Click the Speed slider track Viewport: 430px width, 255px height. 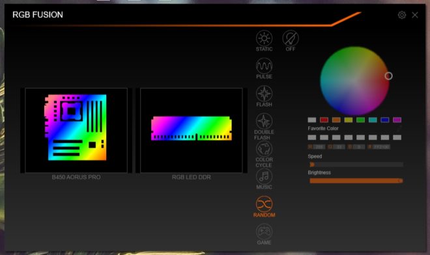(x=356, y=165)
